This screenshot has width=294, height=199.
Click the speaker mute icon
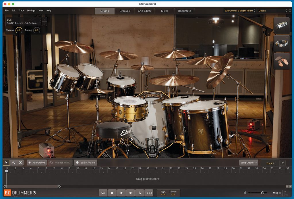click(x=245, y=193)
